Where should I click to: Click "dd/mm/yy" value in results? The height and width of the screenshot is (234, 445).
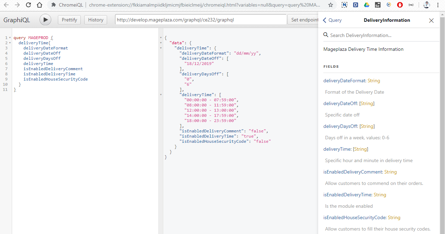(x=246, y=53)
